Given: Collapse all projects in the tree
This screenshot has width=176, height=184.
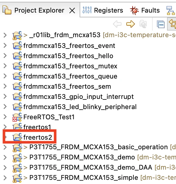Looking at the screenshot, I should pyautogui.click(x=161, y=24).
